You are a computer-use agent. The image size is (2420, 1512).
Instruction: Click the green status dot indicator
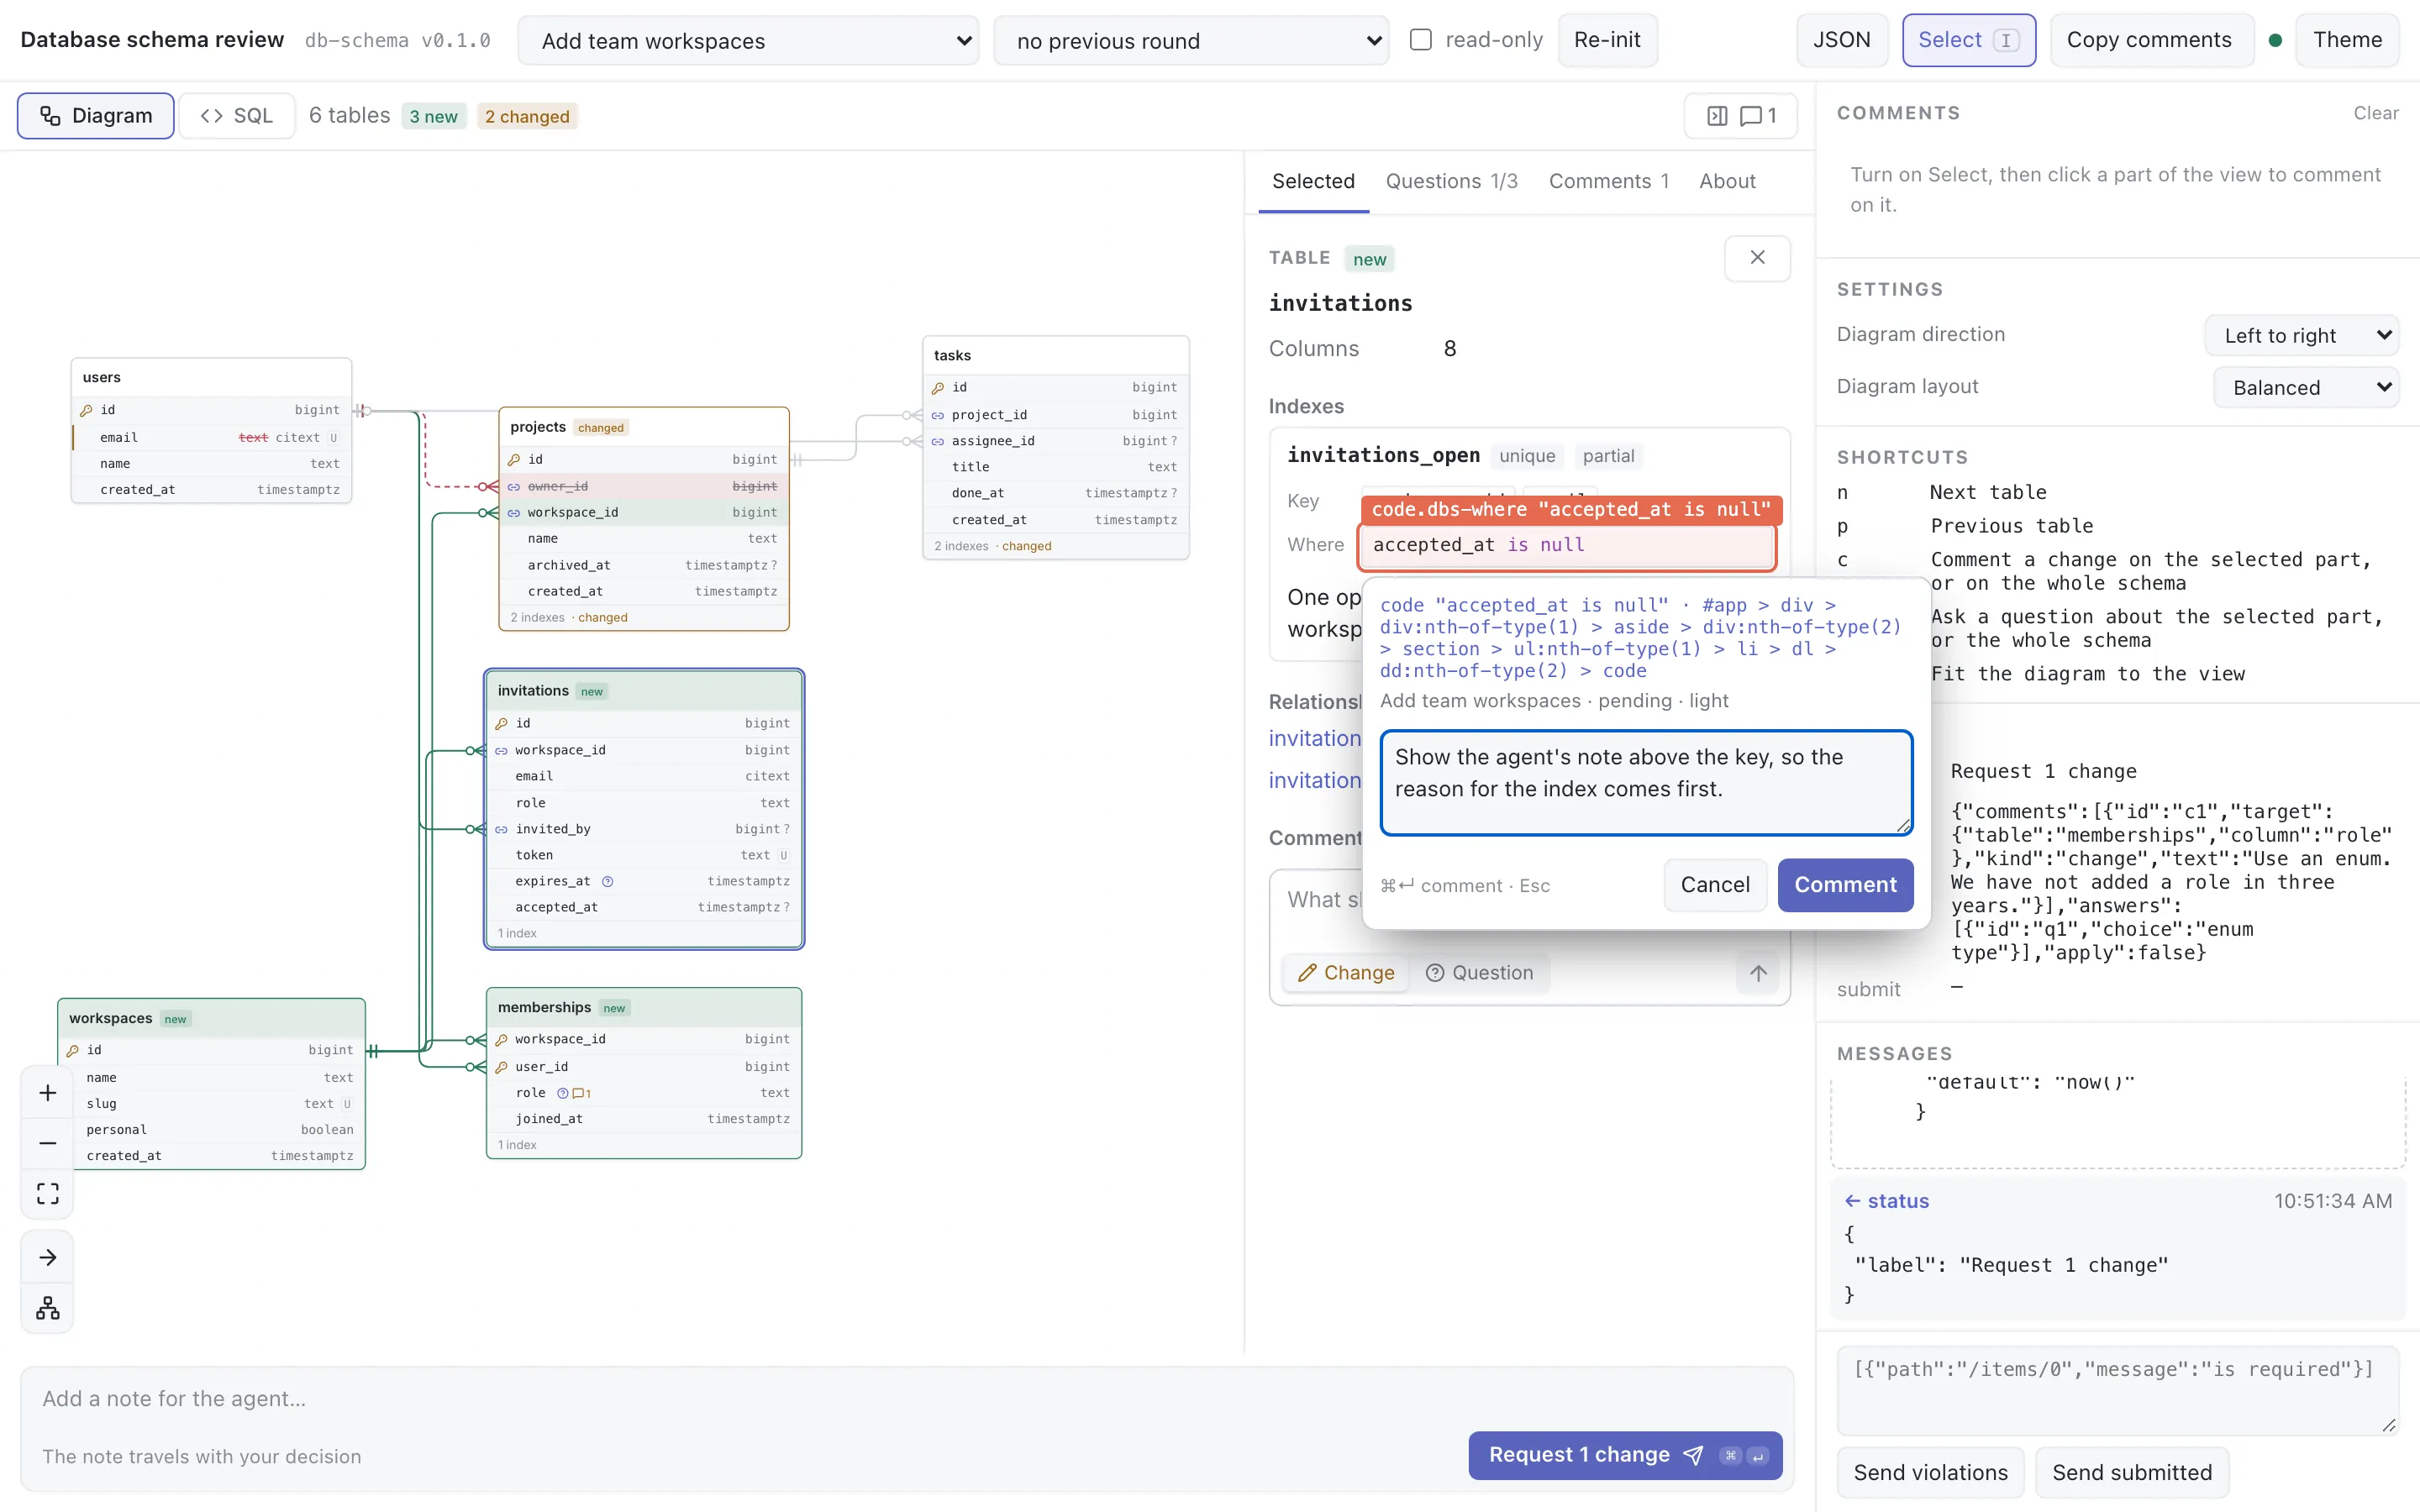(x=2275, y=40)
